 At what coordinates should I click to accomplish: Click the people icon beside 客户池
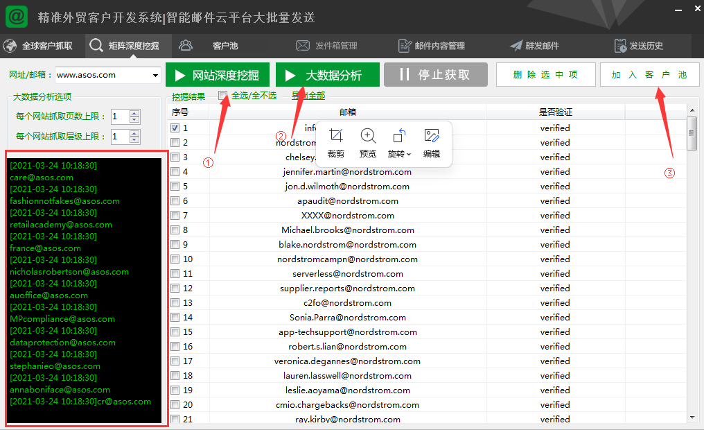point(186,45)
